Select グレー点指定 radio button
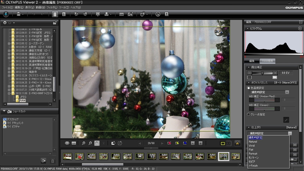This screenshot has height=171, width=304. [248, 114]
